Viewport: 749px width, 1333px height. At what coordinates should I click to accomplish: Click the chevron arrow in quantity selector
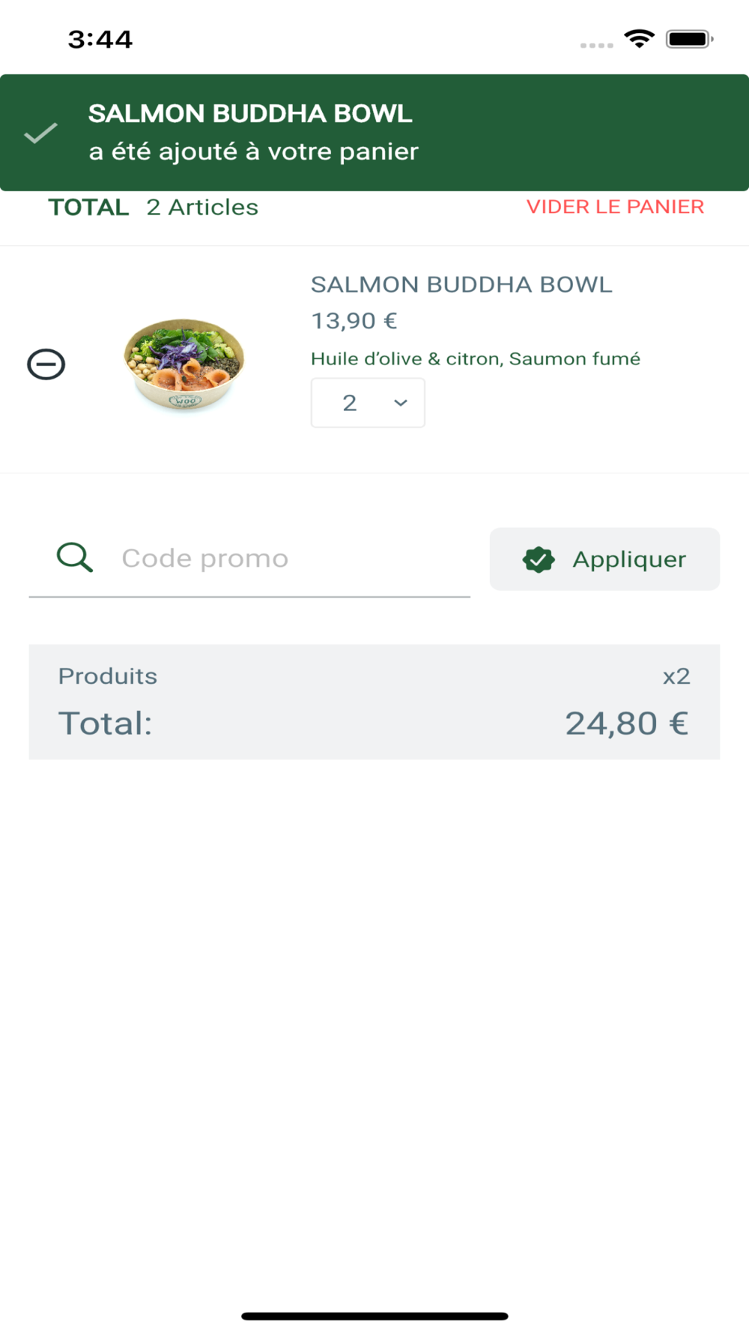coord(401,403)
